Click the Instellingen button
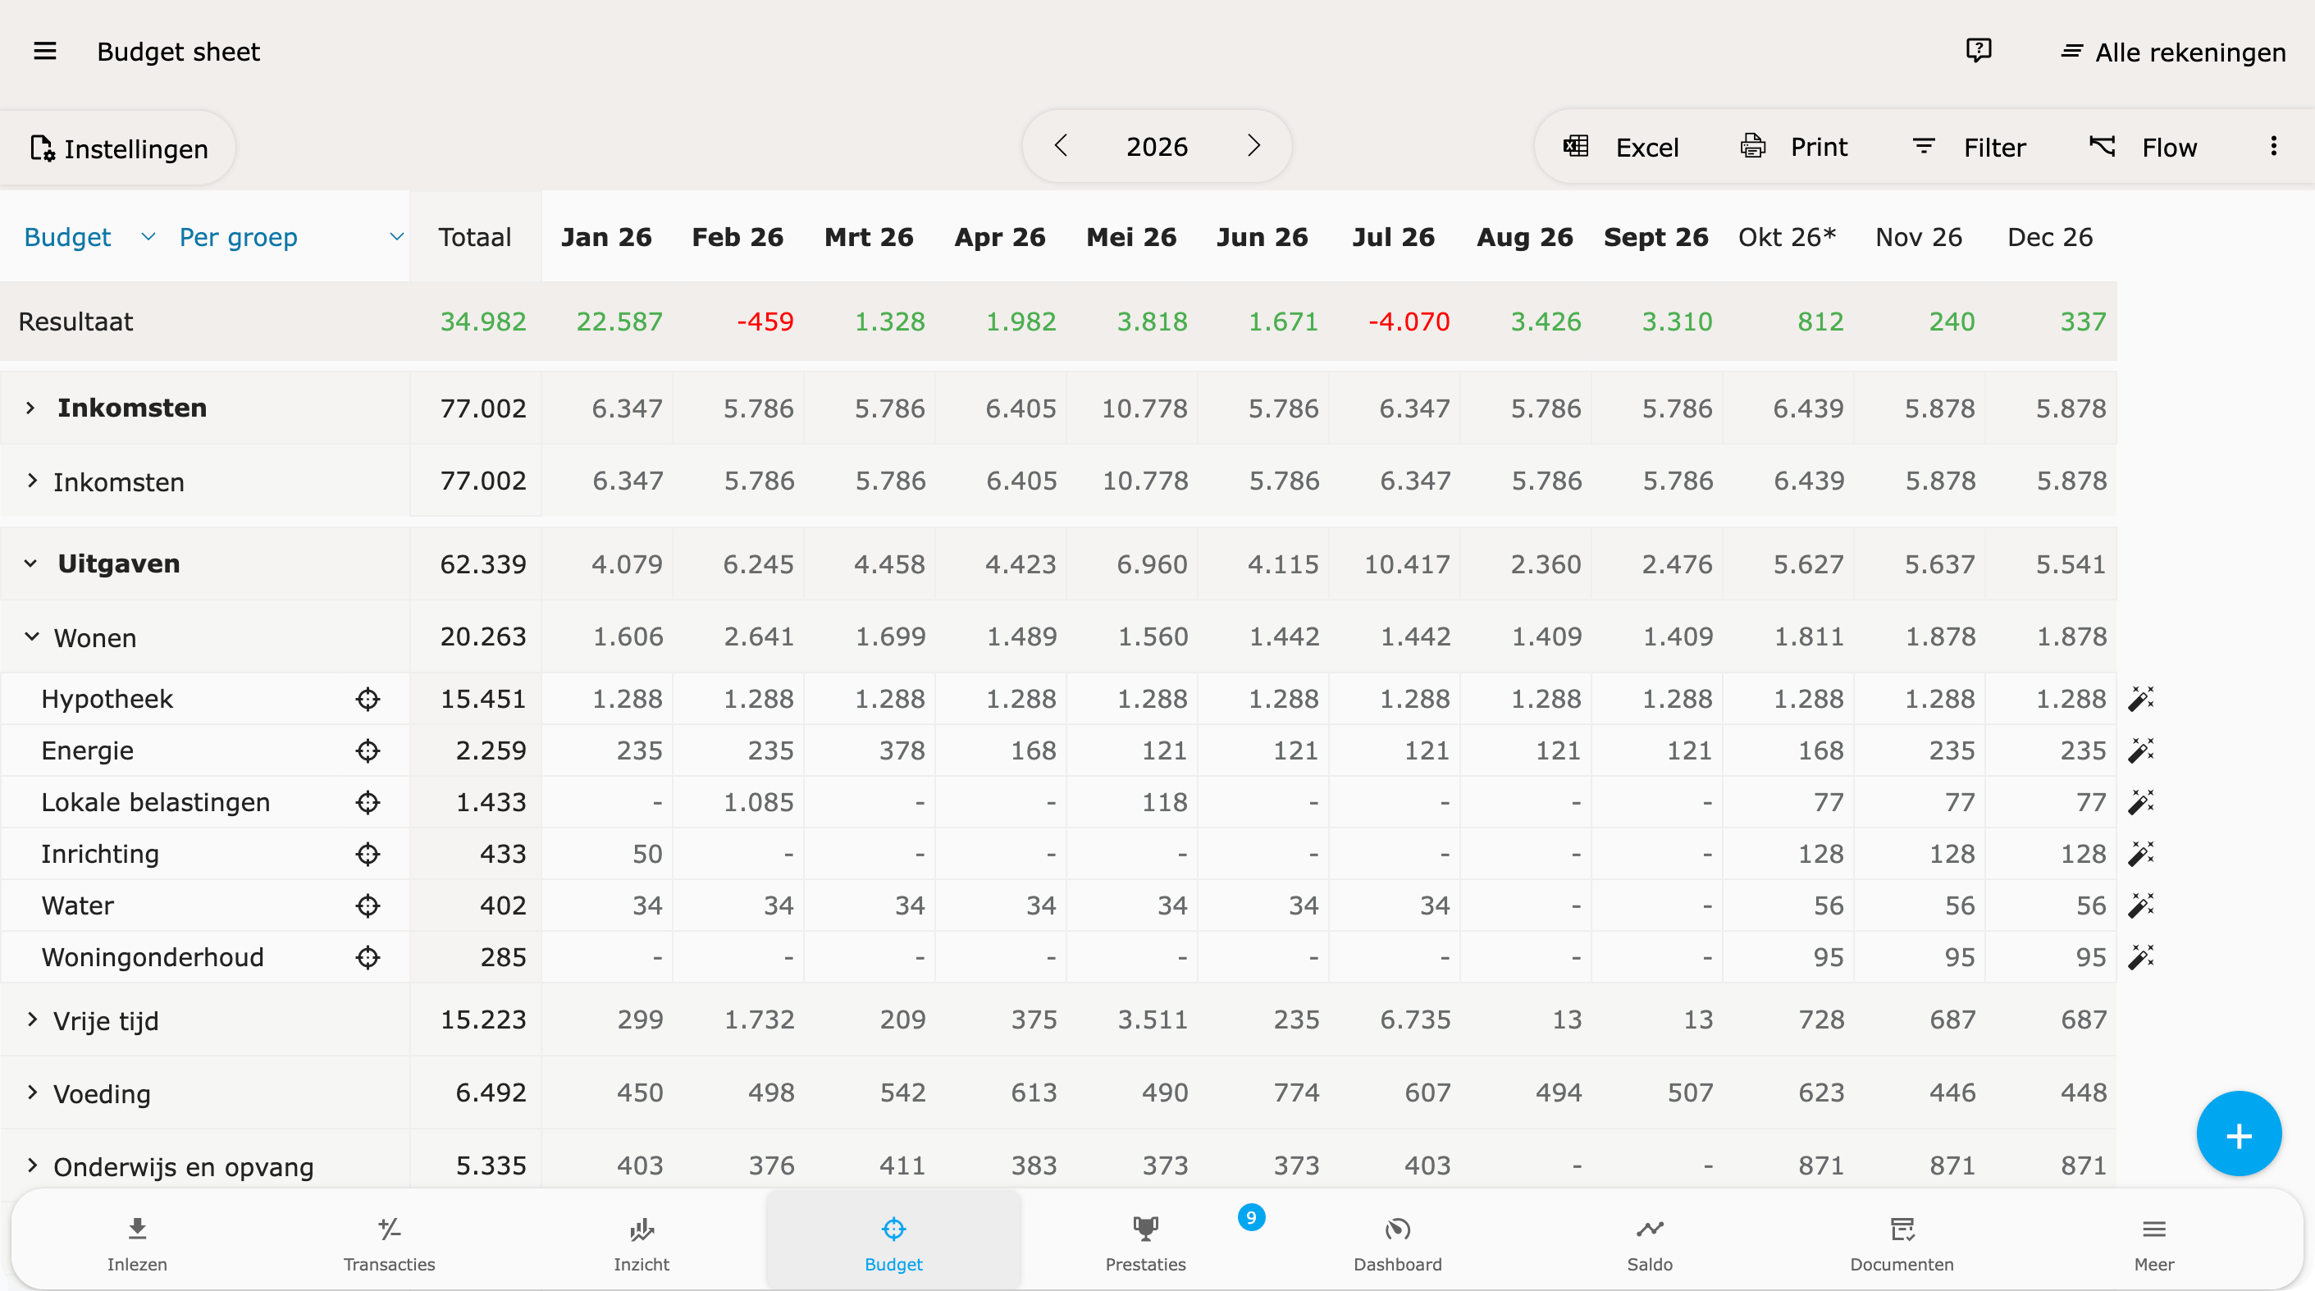 click(x=119, y=148)
